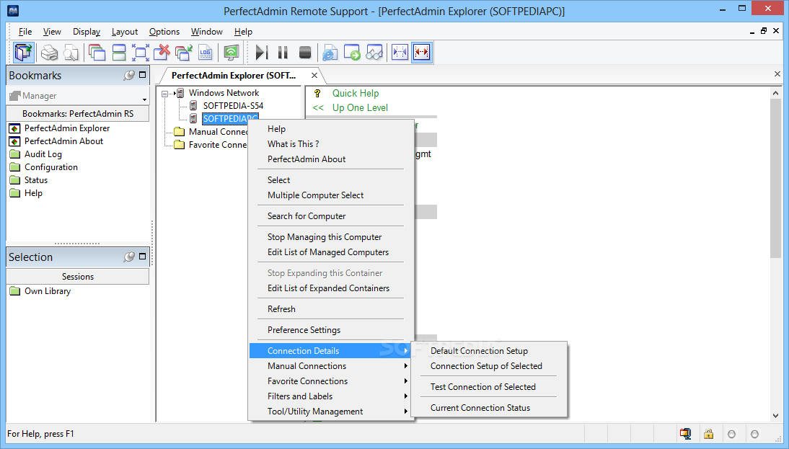Click the window with green go-arrow icon
This screenshot has width=789, height=449.
pos(352,53)
